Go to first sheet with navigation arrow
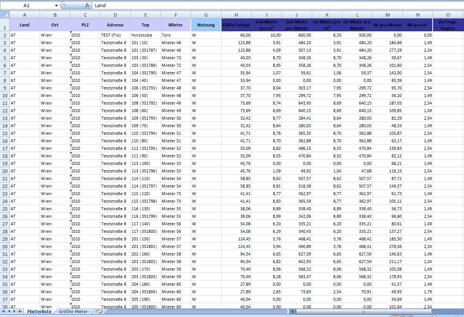The image size is (464, 317). [x=4, y=311]
